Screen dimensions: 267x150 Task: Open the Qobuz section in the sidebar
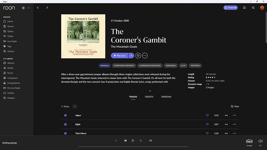pyautogui.click(x=11, y=31)
